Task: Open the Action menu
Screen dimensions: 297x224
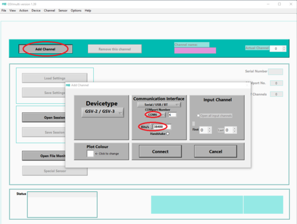Action: coord(24,11)
